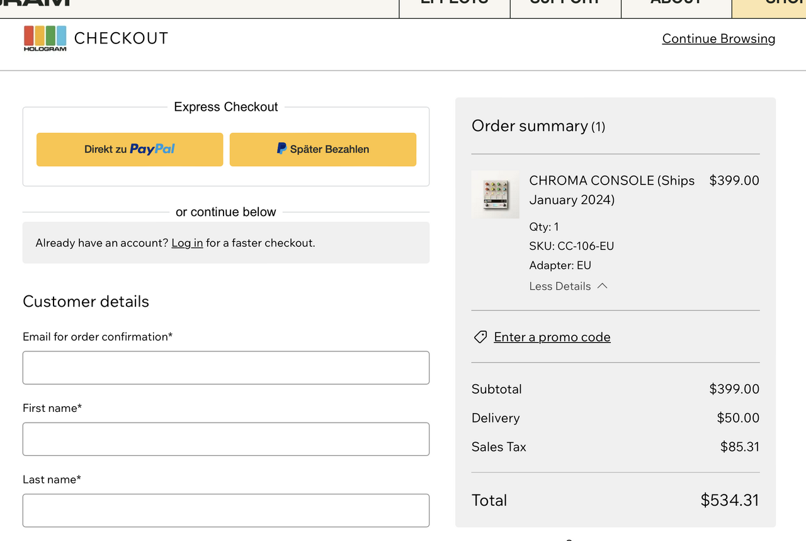
Task: Focus the Last name input field
Action: [226, 510]
